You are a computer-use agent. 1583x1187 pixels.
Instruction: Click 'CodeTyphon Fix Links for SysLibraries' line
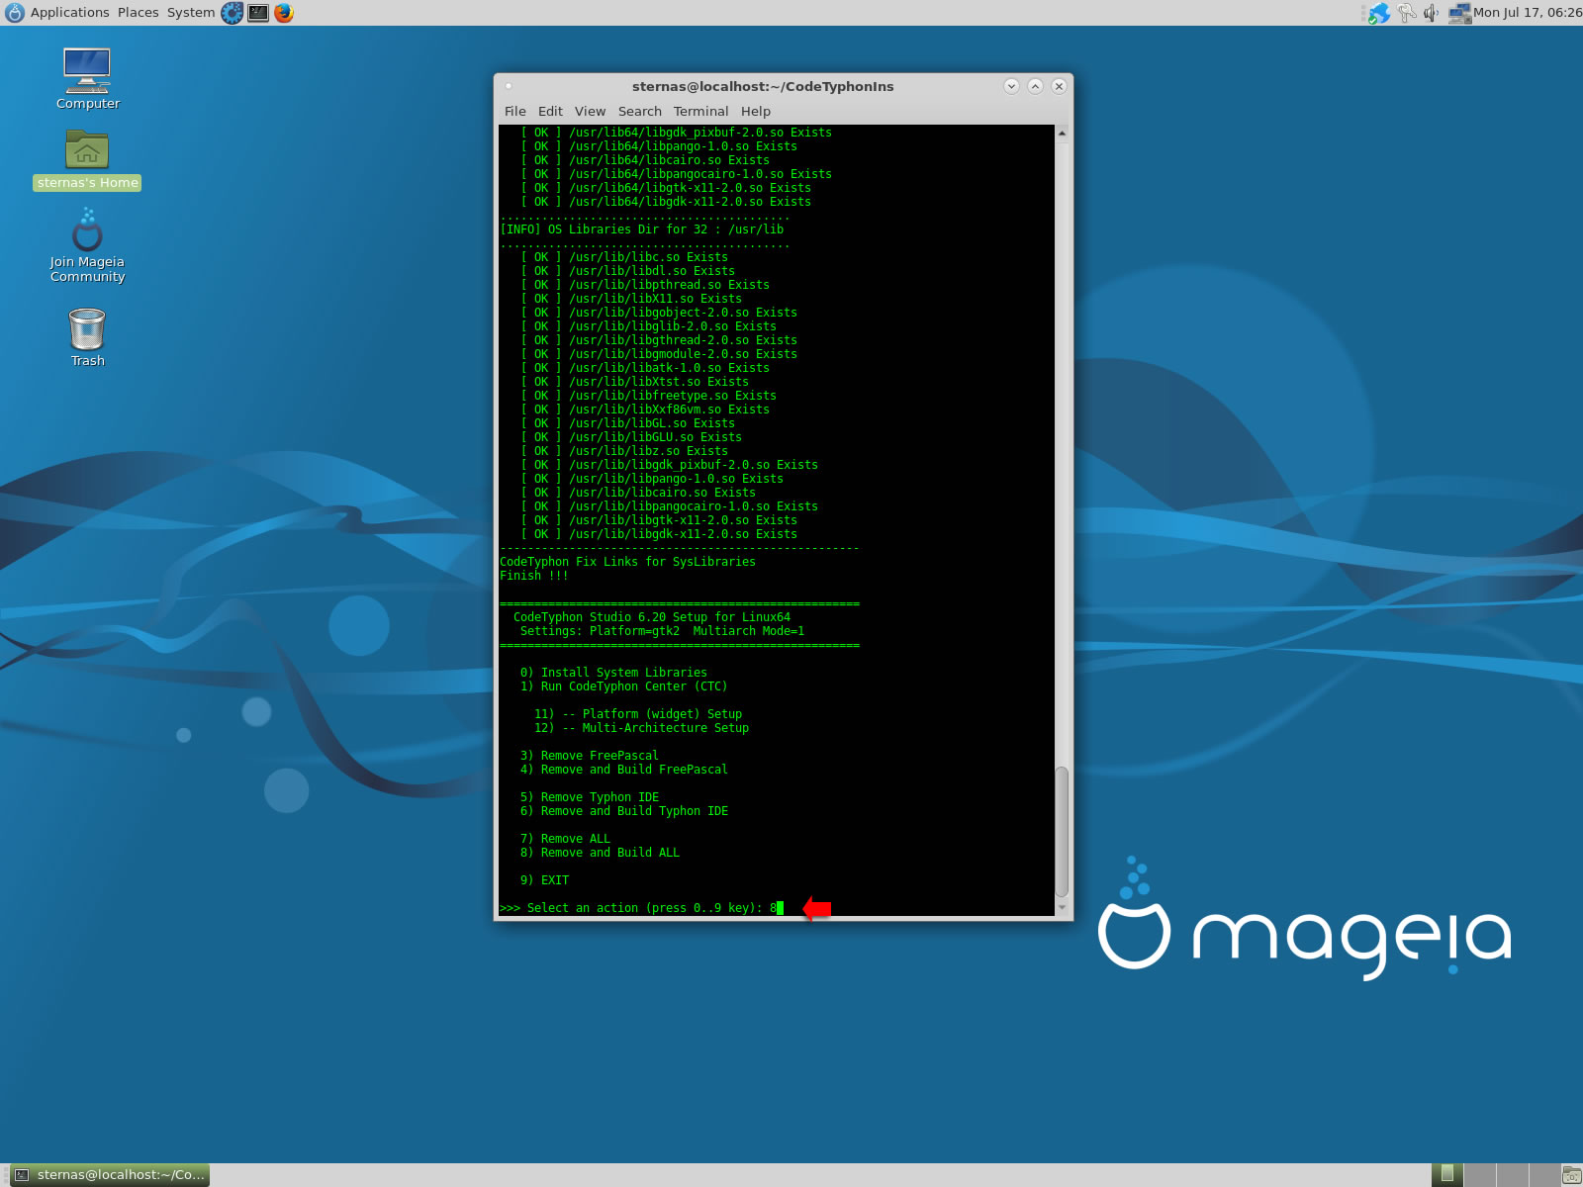pyautogui.click(x=627, y=562)
